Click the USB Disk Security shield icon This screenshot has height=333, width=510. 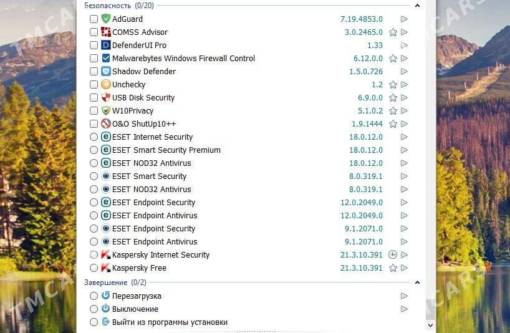pyautogui.click(x=106, y=97)
